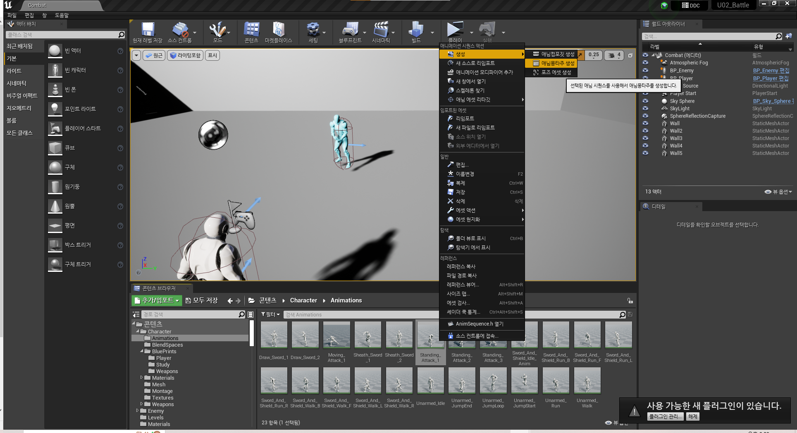Toggle visibility of Wall5 actor

[x=645, y=153]
